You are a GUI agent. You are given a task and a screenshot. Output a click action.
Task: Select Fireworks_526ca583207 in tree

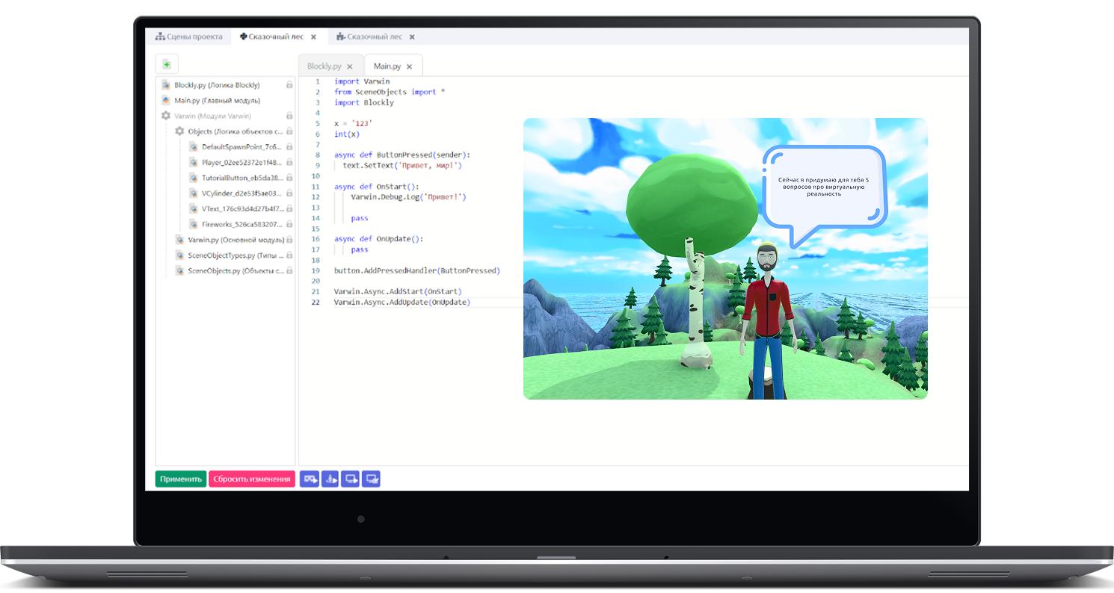pos(241,224)
